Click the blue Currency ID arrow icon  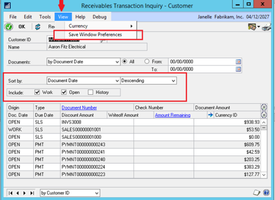(x=210, y=115)
